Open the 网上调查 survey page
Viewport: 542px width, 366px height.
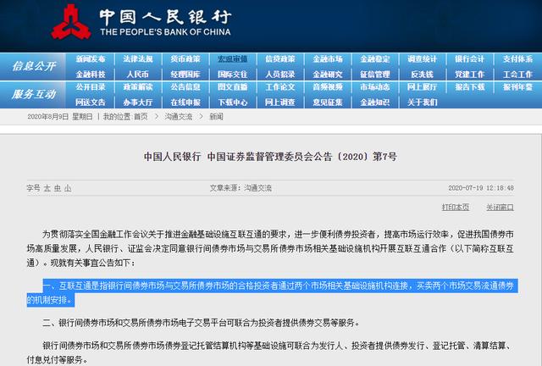click(280, 102)
